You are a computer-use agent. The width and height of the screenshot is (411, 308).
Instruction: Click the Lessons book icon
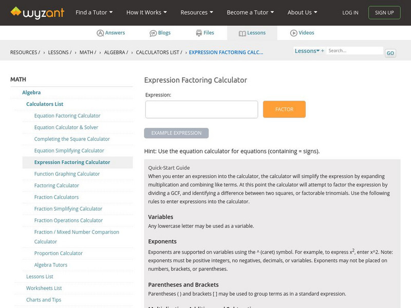click(x=242, y=33)
